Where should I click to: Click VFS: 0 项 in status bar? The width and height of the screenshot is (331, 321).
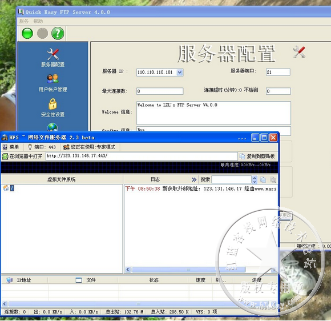pos(206,312)
